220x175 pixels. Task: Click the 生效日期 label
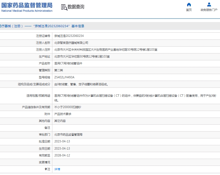(44, 148)
